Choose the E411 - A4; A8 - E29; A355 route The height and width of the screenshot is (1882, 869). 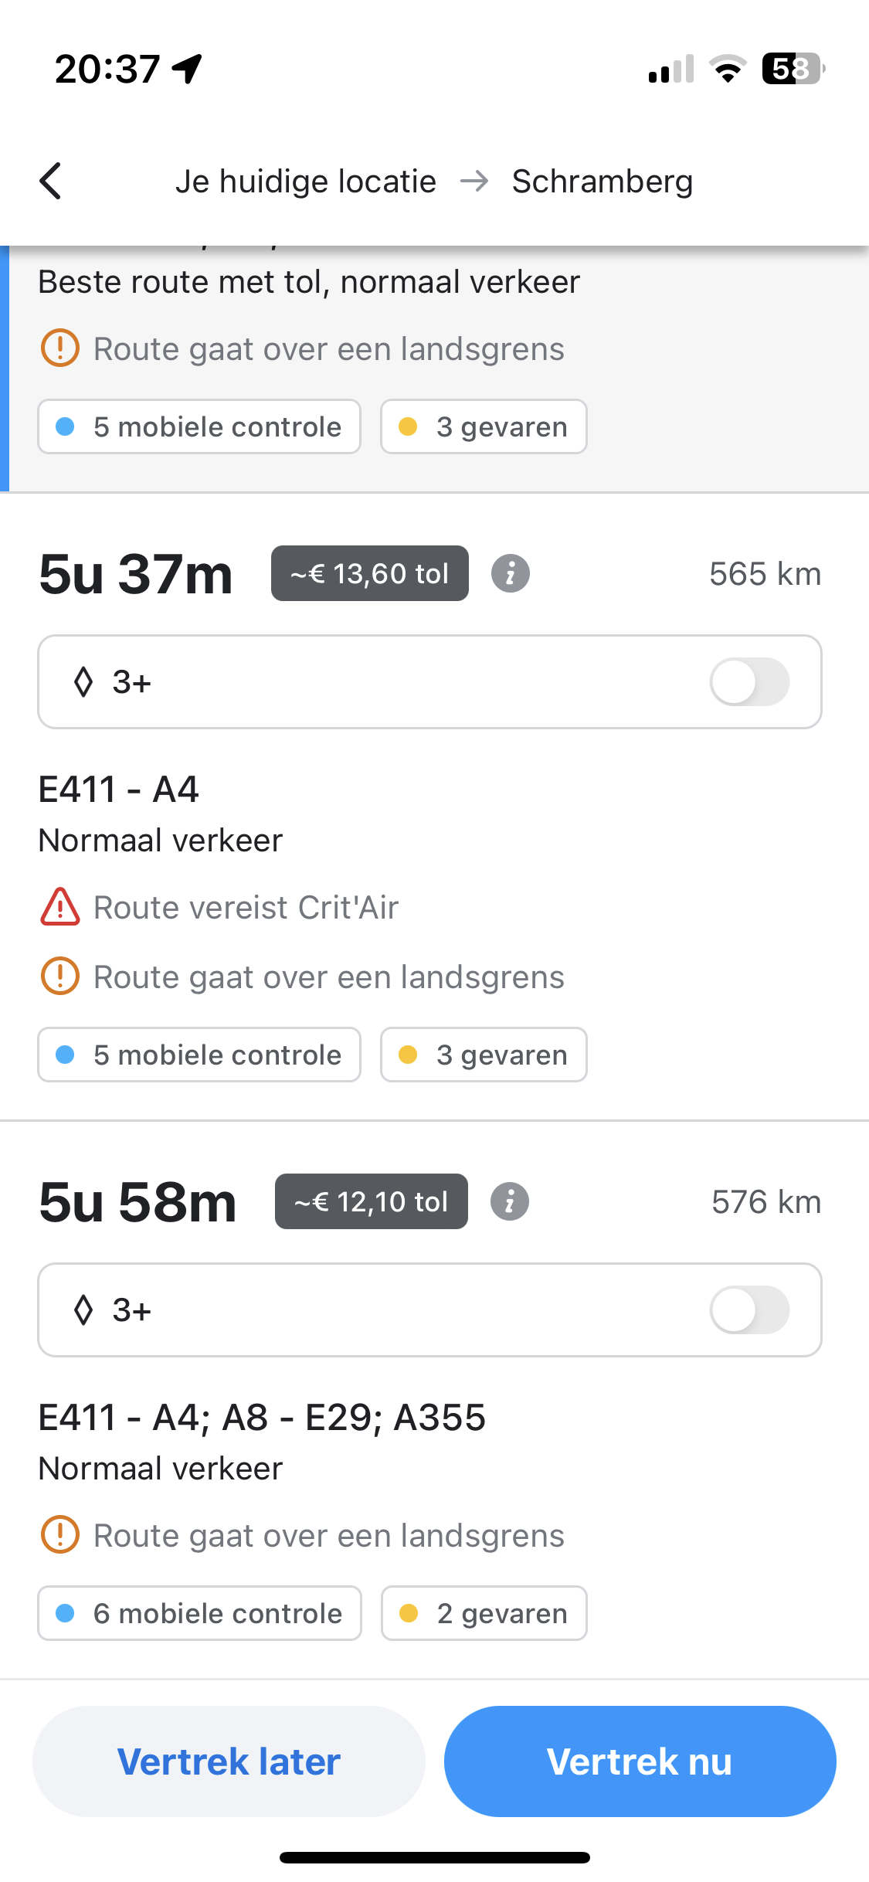coord(262,1418)
